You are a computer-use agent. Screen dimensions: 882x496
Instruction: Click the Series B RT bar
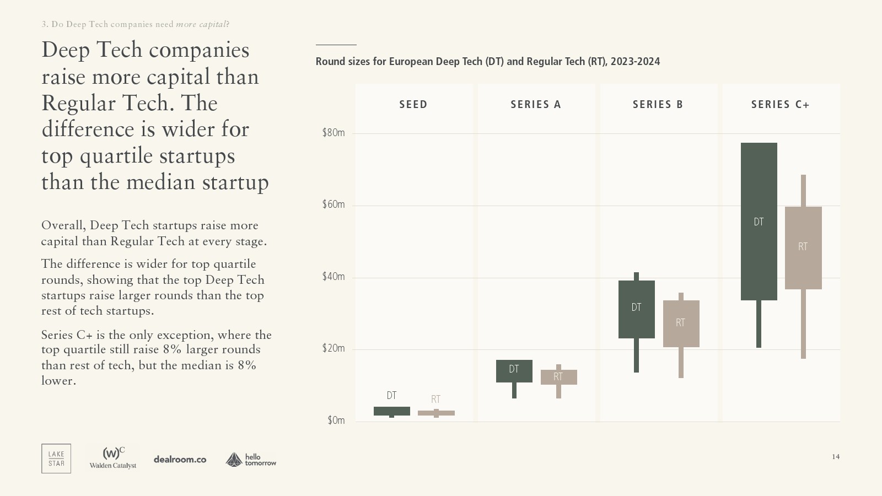[681, 324]
